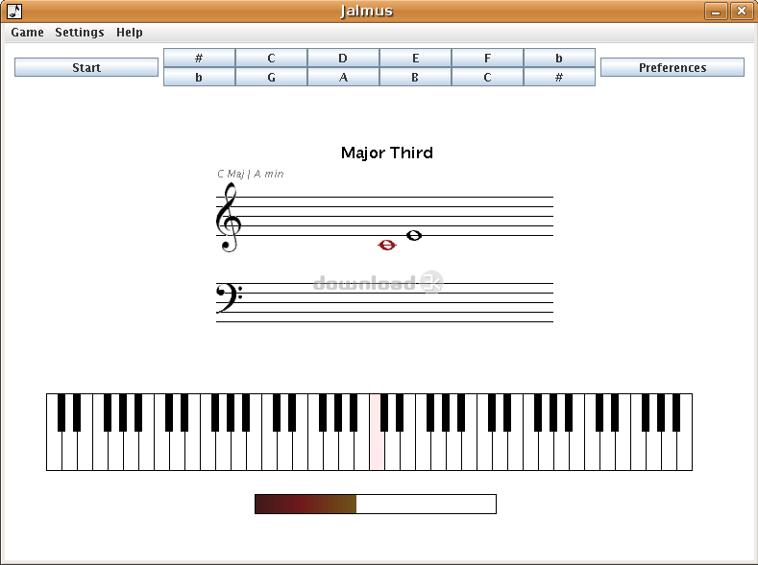Click the F note button

487,58
